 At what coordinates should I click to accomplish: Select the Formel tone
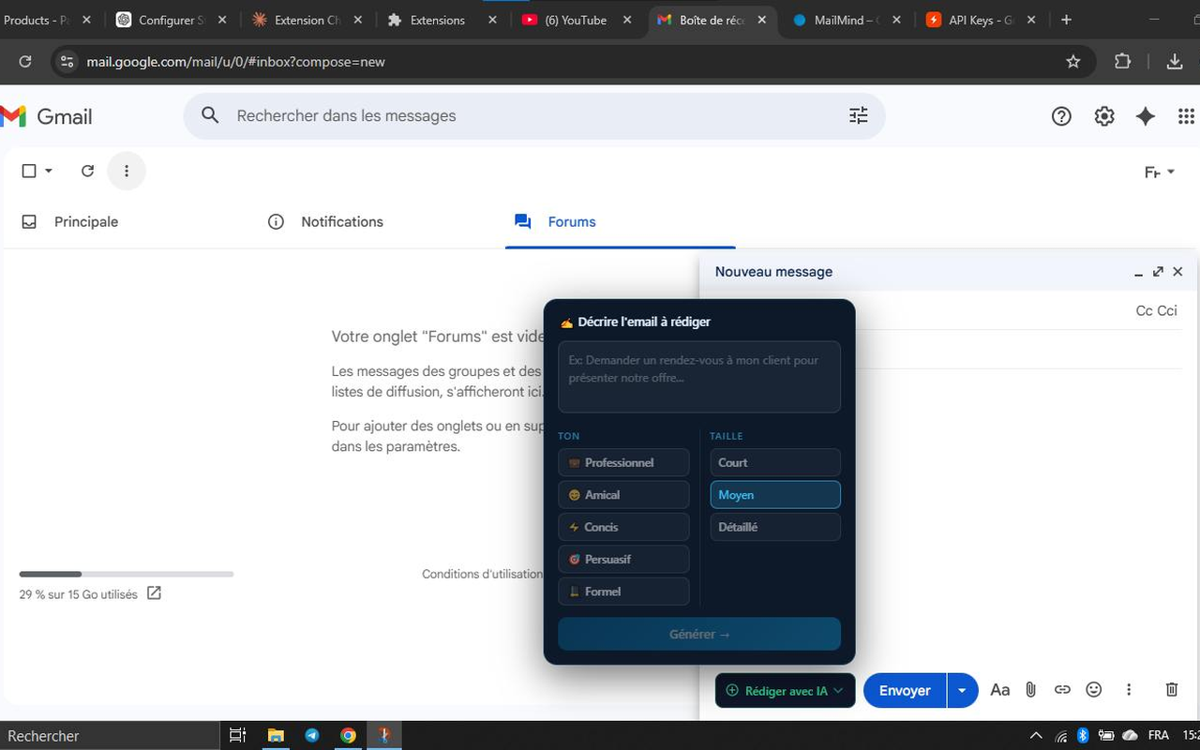[623, 592]
